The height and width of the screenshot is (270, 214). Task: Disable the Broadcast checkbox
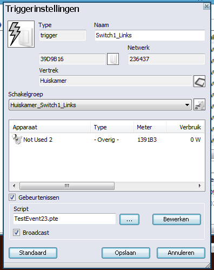[x=16, y=233]
